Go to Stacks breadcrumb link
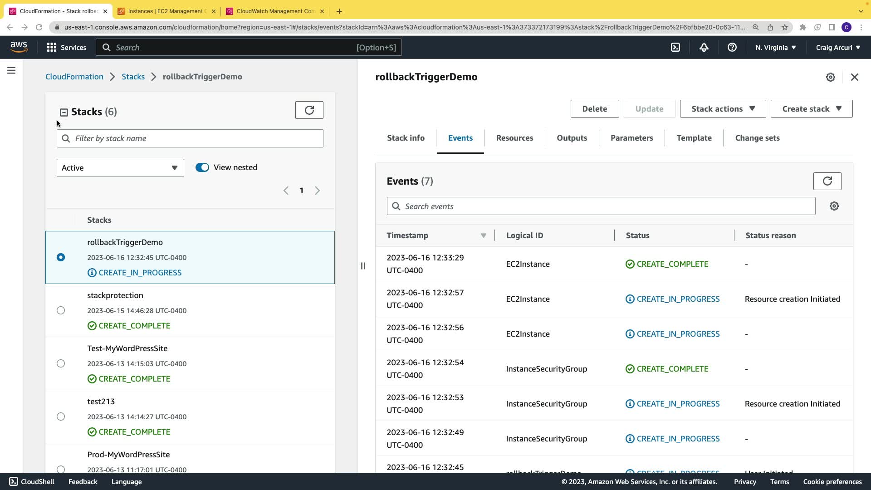This screenshot has height=490, width=871. tap(133, 77)
